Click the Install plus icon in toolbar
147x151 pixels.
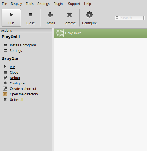tap(50, 15)
